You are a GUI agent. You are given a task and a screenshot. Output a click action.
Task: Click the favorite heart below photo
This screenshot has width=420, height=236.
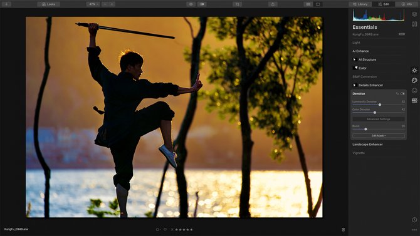165,230
